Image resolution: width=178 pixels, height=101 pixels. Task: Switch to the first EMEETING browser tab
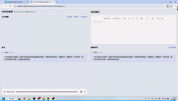coord(16,2)
